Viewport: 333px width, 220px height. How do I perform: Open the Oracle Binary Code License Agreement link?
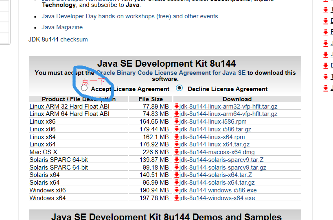pos(171,73)
